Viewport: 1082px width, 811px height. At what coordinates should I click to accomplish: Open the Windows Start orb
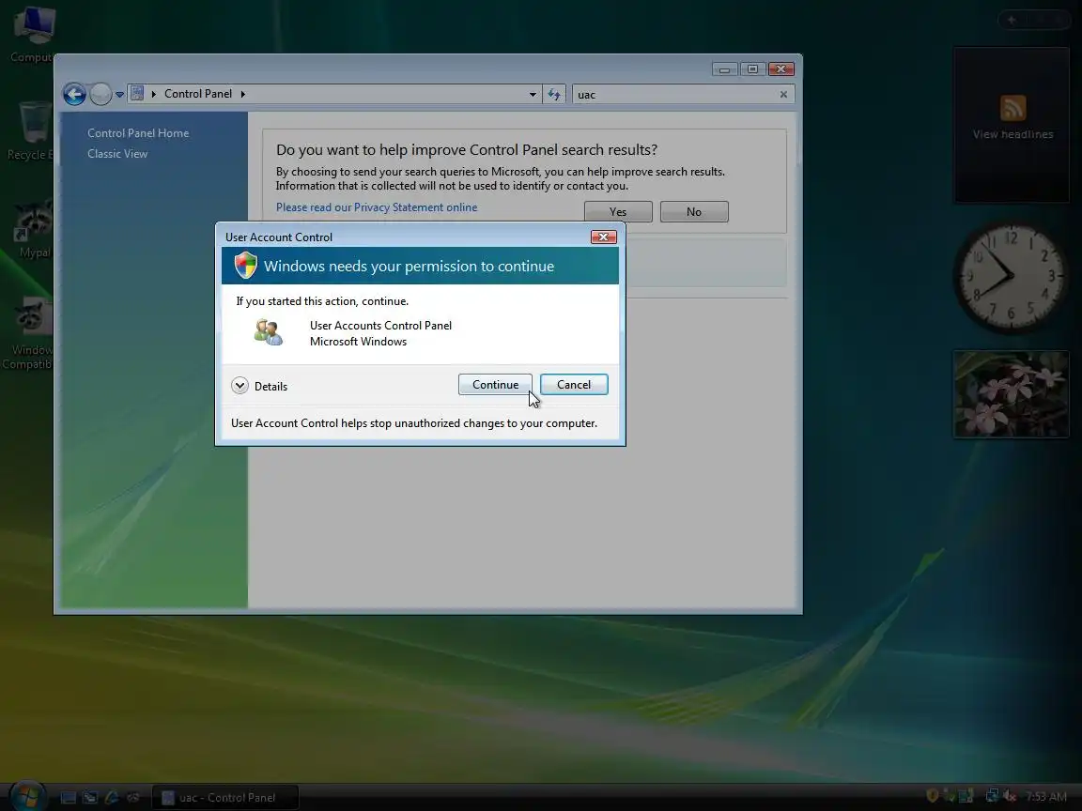(27, 797)
